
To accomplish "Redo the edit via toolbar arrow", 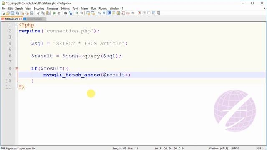I will click(x=59, y=13).
